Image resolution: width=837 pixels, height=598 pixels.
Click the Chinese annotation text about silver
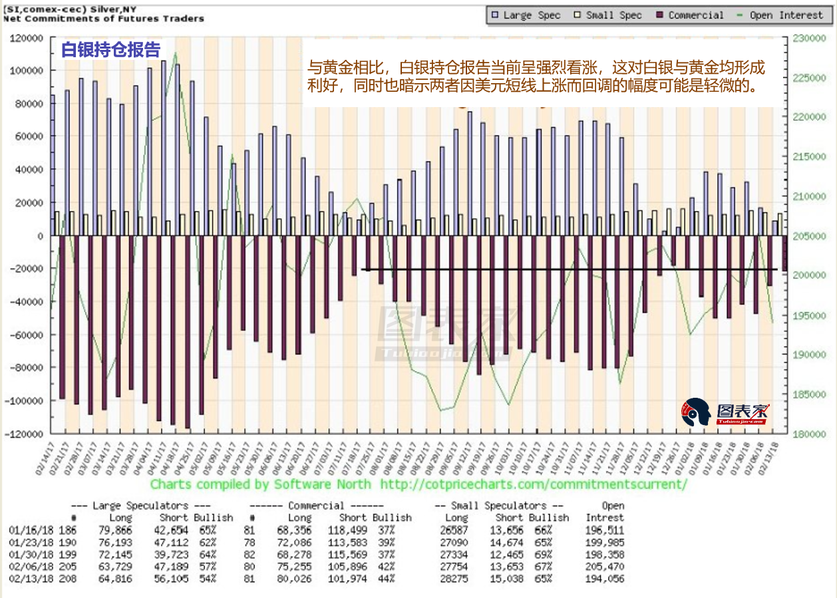tap(536, 76)
